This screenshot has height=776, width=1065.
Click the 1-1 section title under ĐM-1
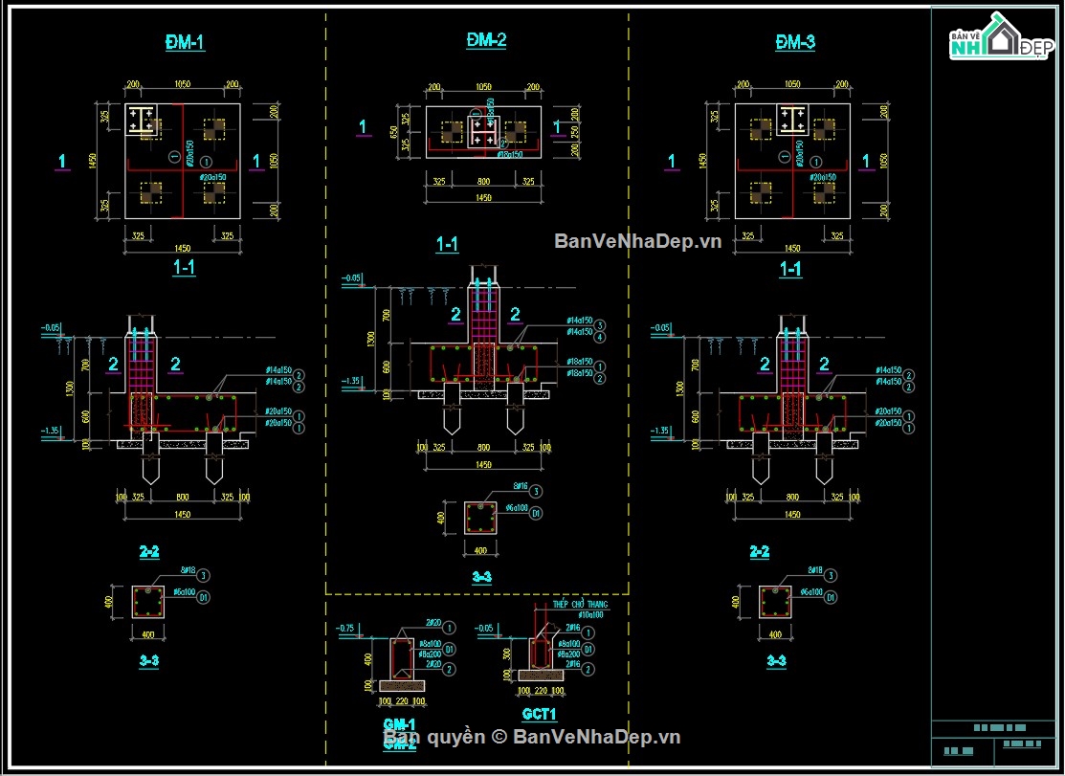[x=184, y=268]
